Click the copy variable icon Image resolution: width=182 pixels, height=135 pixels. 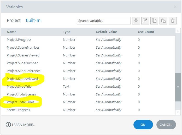154,21
